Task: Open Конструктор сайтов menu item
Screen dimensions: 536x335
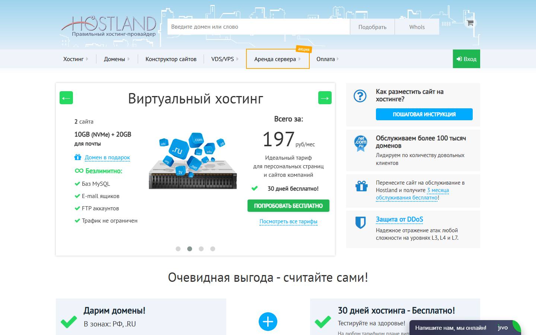Action: (x=171, y=59)
